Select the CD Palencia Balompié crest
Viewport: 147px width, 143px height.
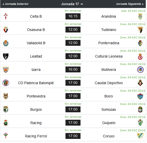coord(6,83)
